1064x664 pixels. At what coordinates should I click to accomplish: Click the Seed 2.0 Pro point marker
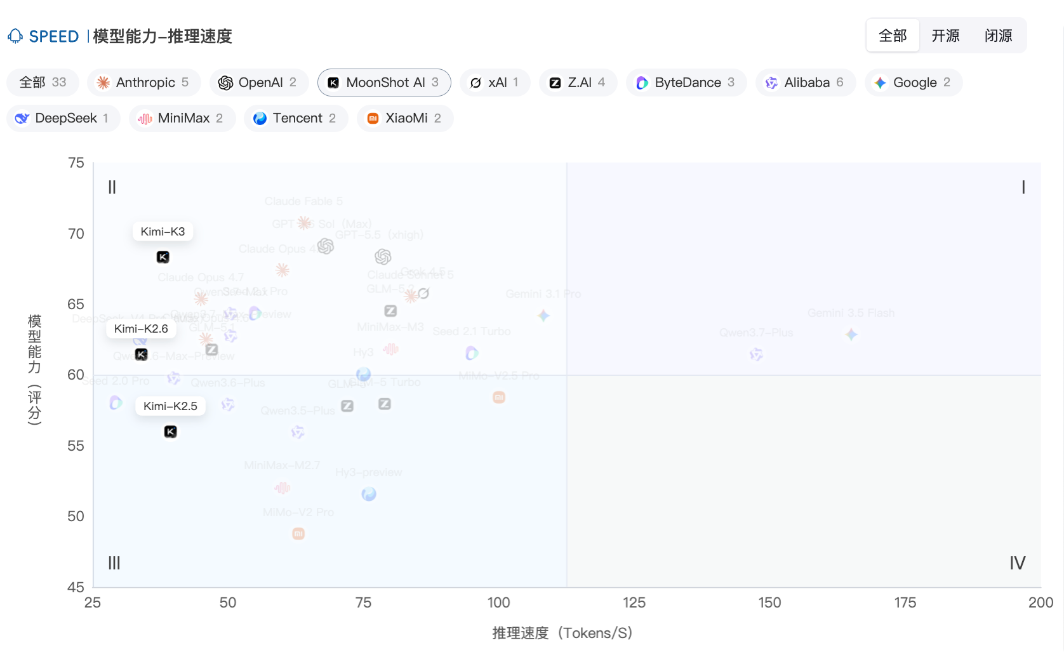tap(116, 402)
